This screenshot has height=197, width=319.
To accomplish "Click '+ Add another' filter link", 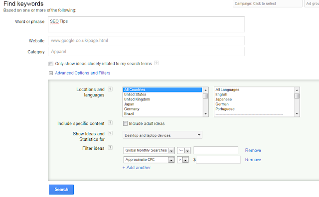I will click(x=137, y=168).
